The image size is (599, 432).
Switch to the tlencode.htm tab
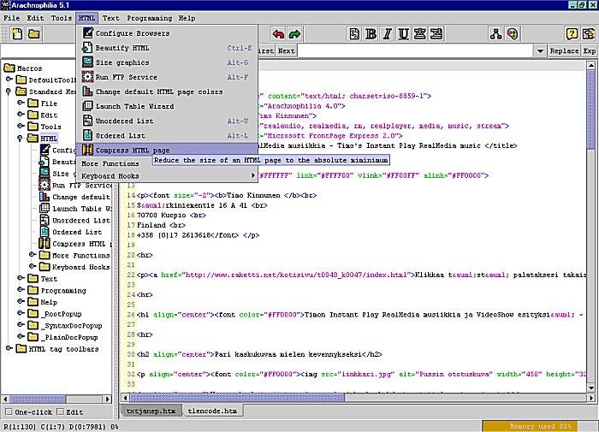[x=212, y=411]
